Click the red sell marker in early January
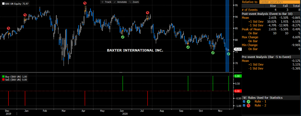 tap(25, 15)
